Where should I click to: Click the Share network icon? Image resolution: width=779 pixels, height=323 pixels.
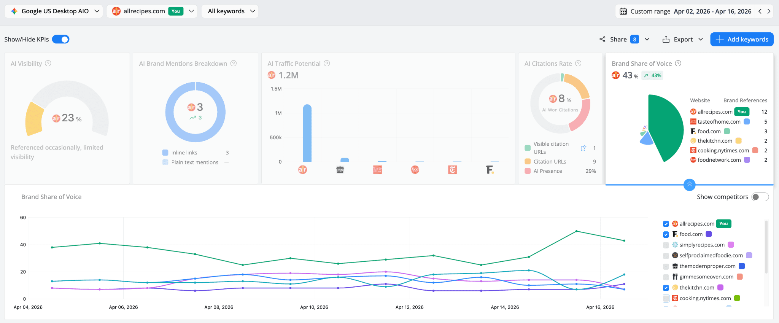click(603, 39)
